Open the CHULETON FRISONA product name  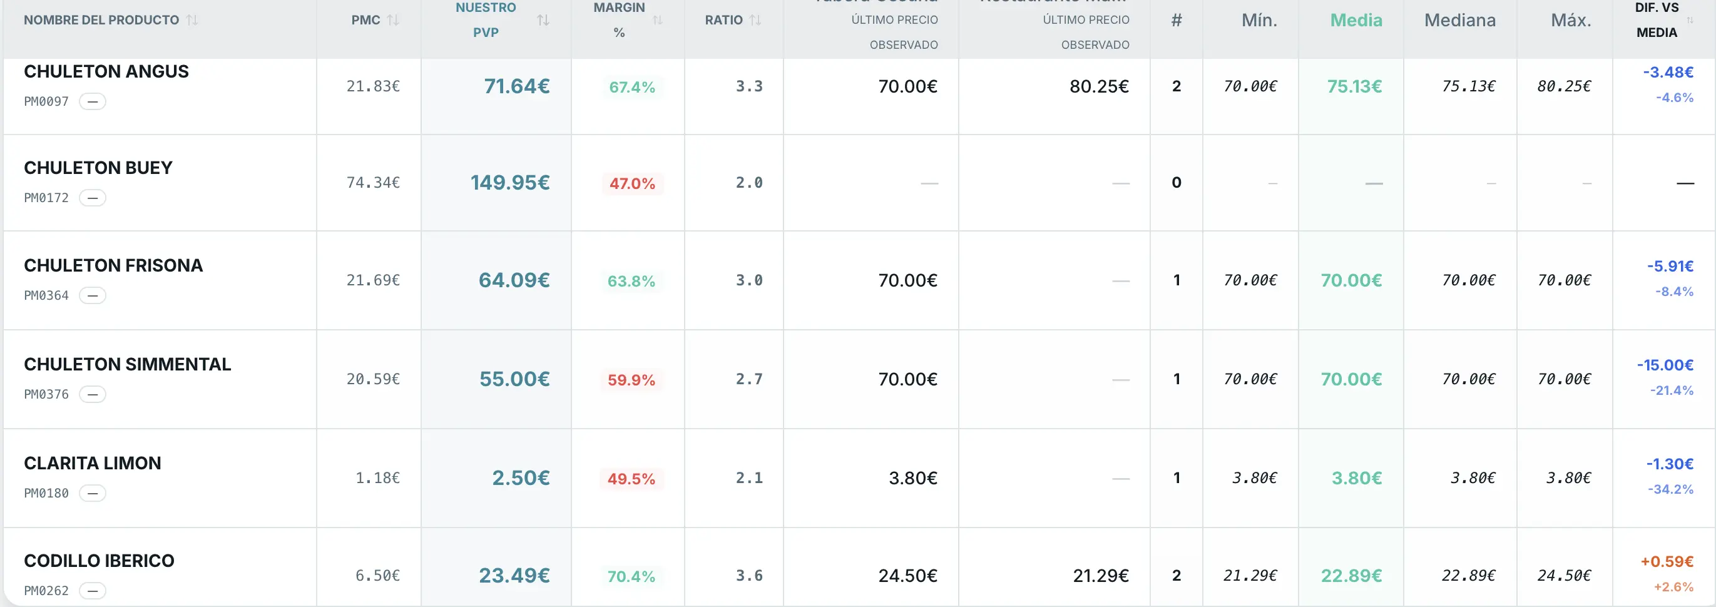[113, 265]
